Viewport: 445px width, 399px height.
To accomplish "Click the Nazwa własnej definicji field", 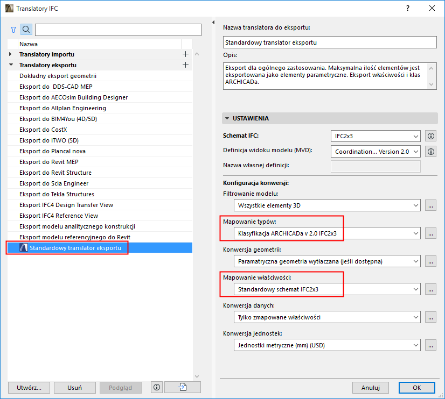I will (x=376, y=167).
